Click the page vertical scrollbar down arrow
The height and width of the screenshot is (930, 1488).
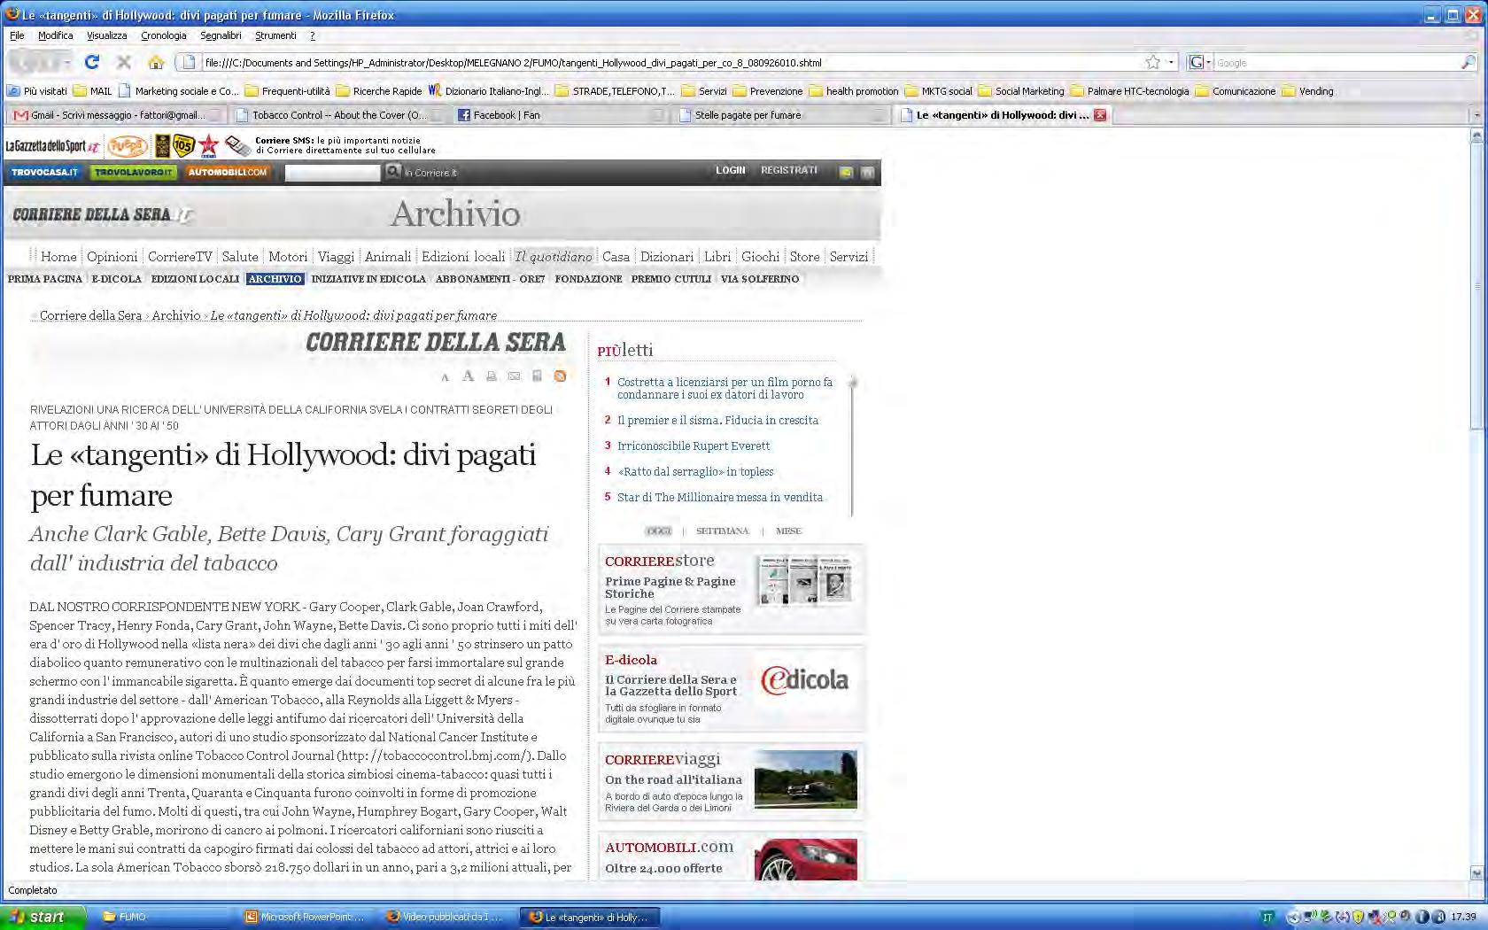1476,873
